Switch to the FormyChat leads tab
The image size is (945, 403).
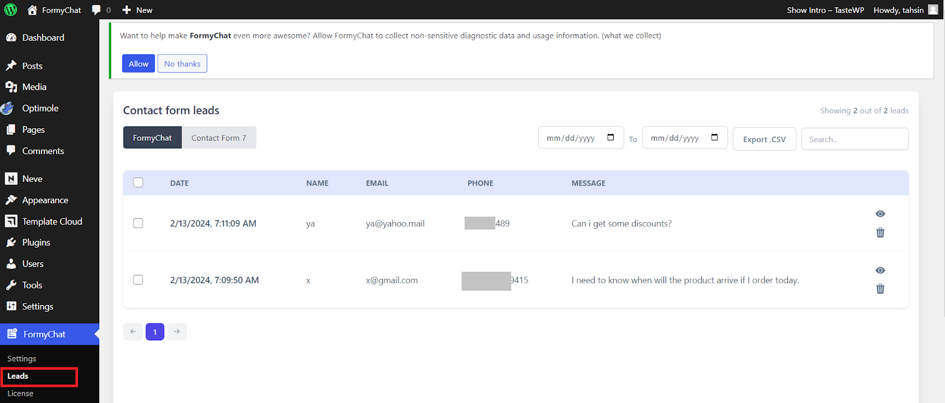pos(152,138)
